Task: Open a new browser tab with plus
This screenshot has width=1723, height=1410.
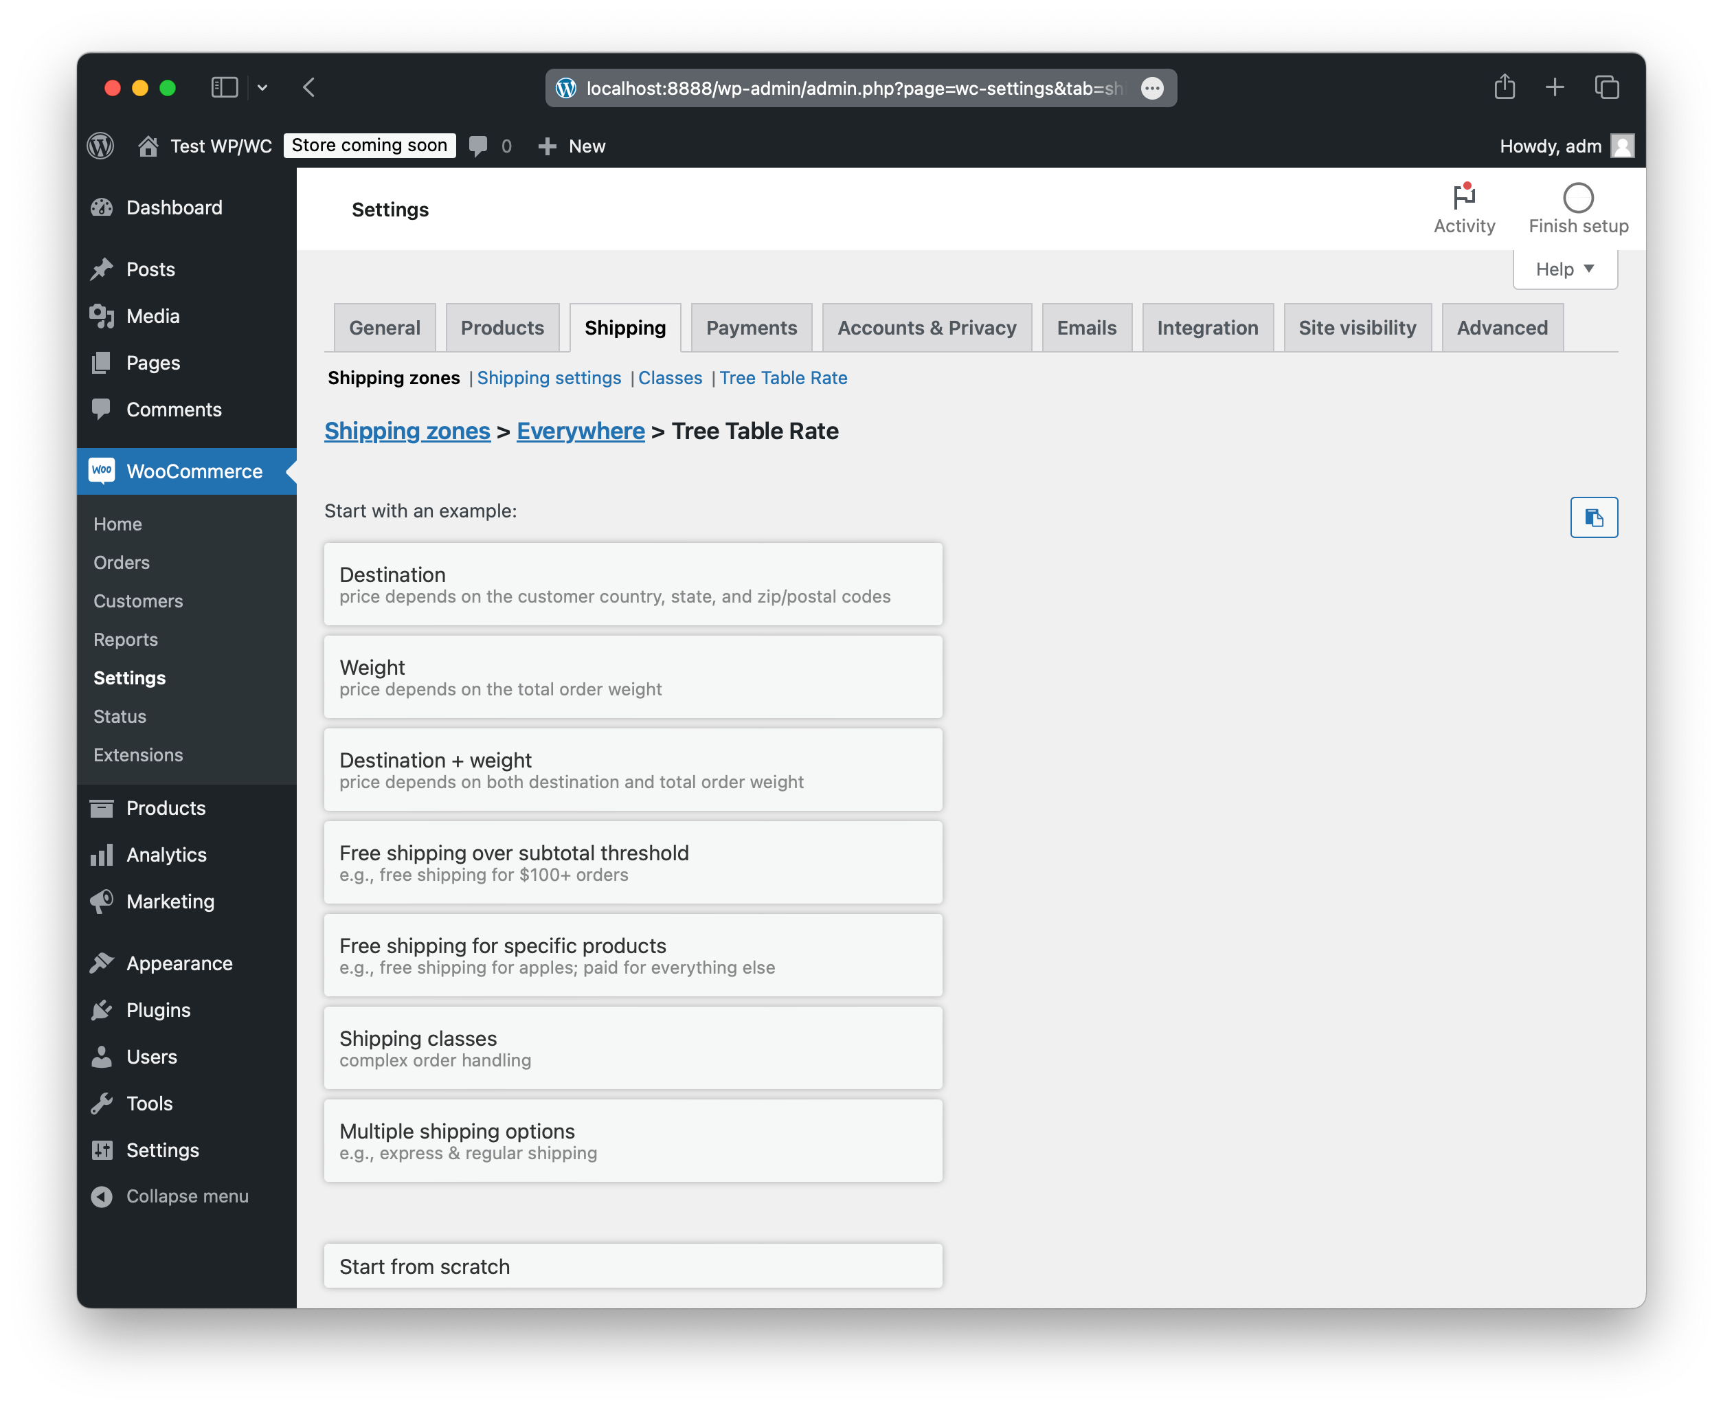Action: click(1554, 87)
